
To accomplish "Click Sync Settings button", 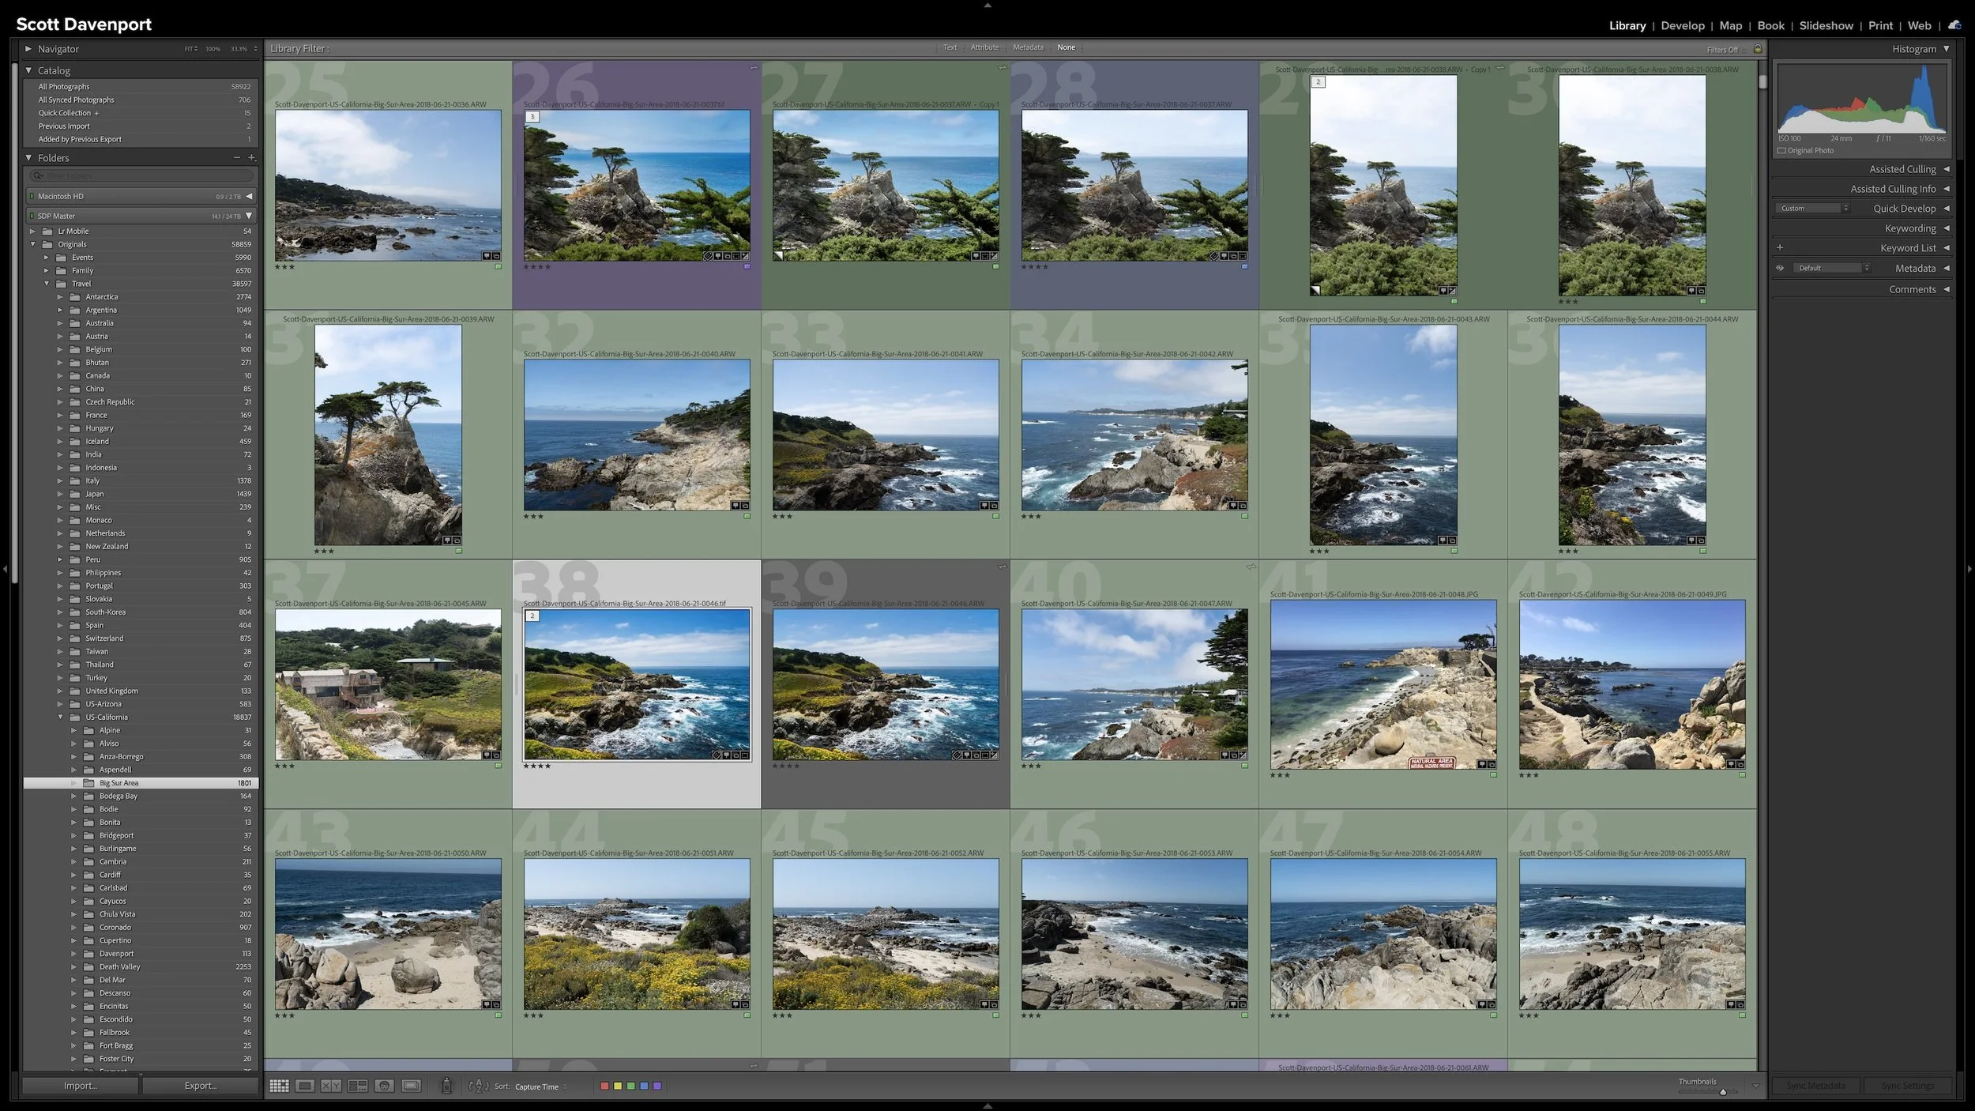I will 1907,1086.
